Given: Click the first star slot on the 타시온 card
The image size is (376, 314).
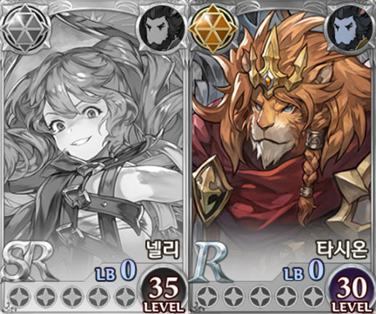Looking at the screenshot, I should [205, 297].
